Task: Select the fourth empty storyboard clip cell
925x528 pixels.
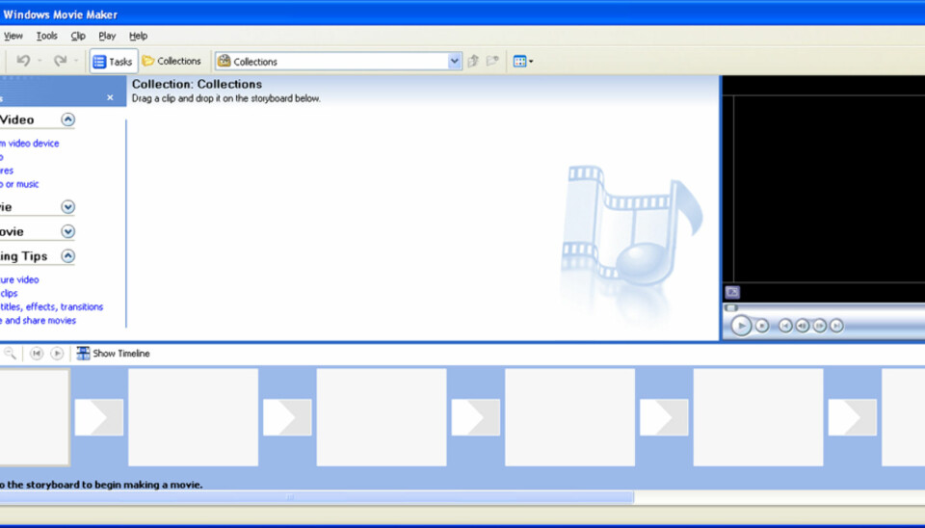Action: point(569,417)
